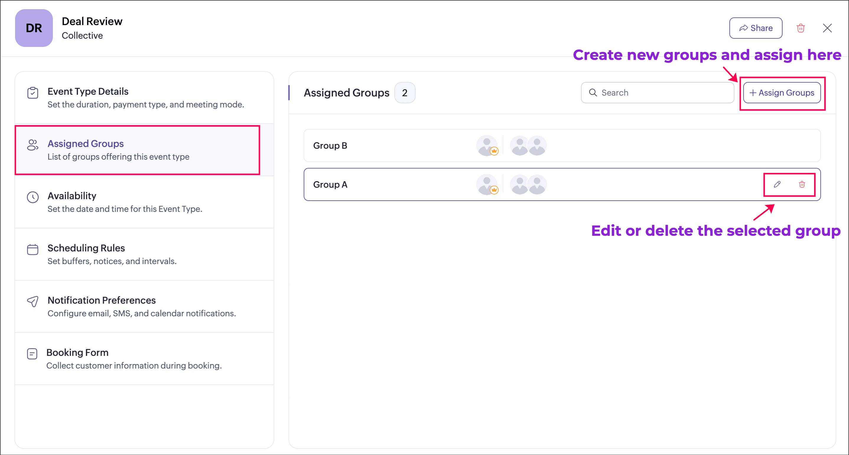This screenshot has height=455, width=849.
Task: Click the Booking Form icon
Action: click(x=32, y=354)
